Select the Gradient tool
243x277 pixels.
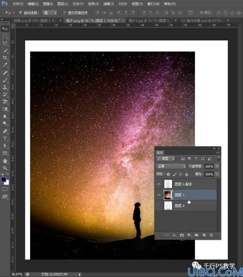tap(5, 109)
